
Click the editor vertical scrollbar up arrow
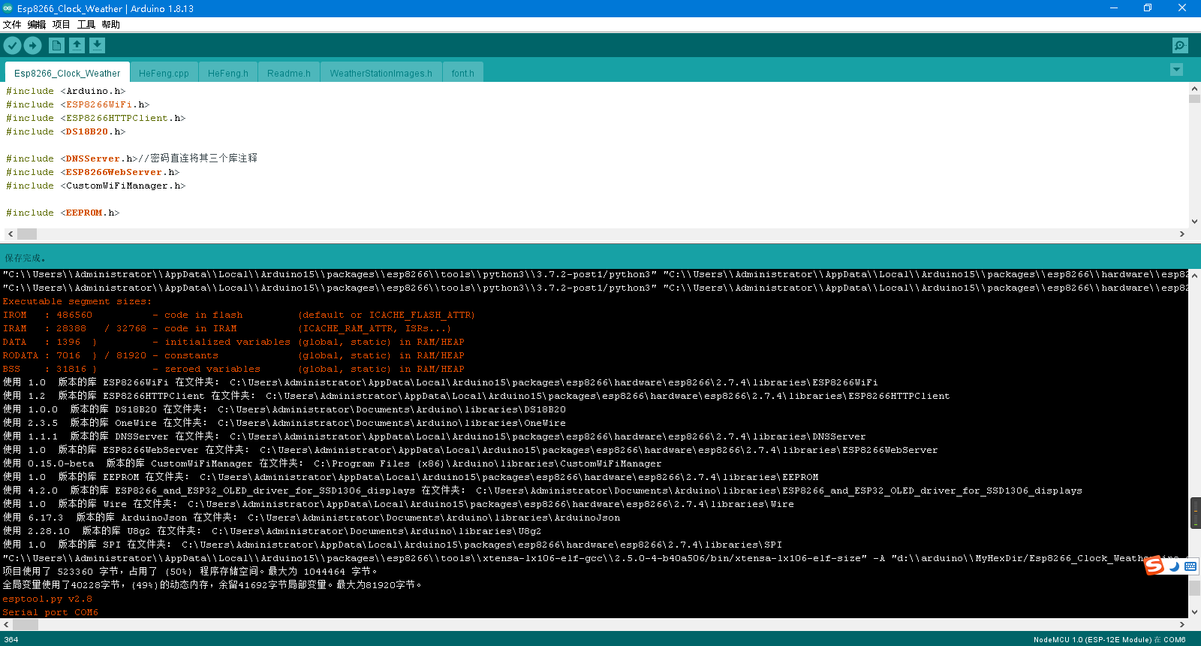[x=1194, y=89]
